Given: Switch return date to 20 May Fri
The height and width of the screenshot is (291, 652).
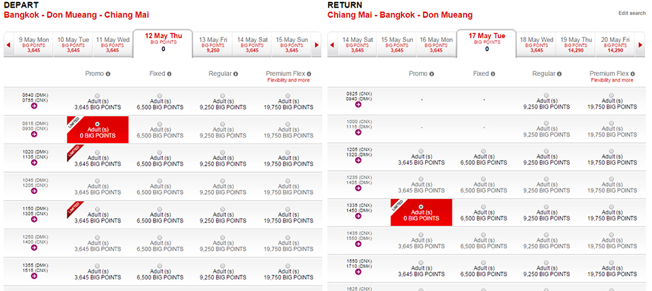Looking at the screenshot, I should tap(615, 45).
